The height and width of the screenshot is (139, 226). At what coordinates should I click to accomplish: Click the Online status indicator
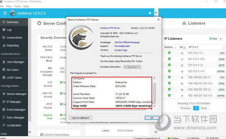[173, 138]
